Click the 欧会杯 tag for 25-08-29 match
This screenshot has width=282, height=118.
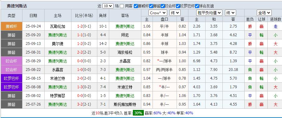[x=12, y=61]
